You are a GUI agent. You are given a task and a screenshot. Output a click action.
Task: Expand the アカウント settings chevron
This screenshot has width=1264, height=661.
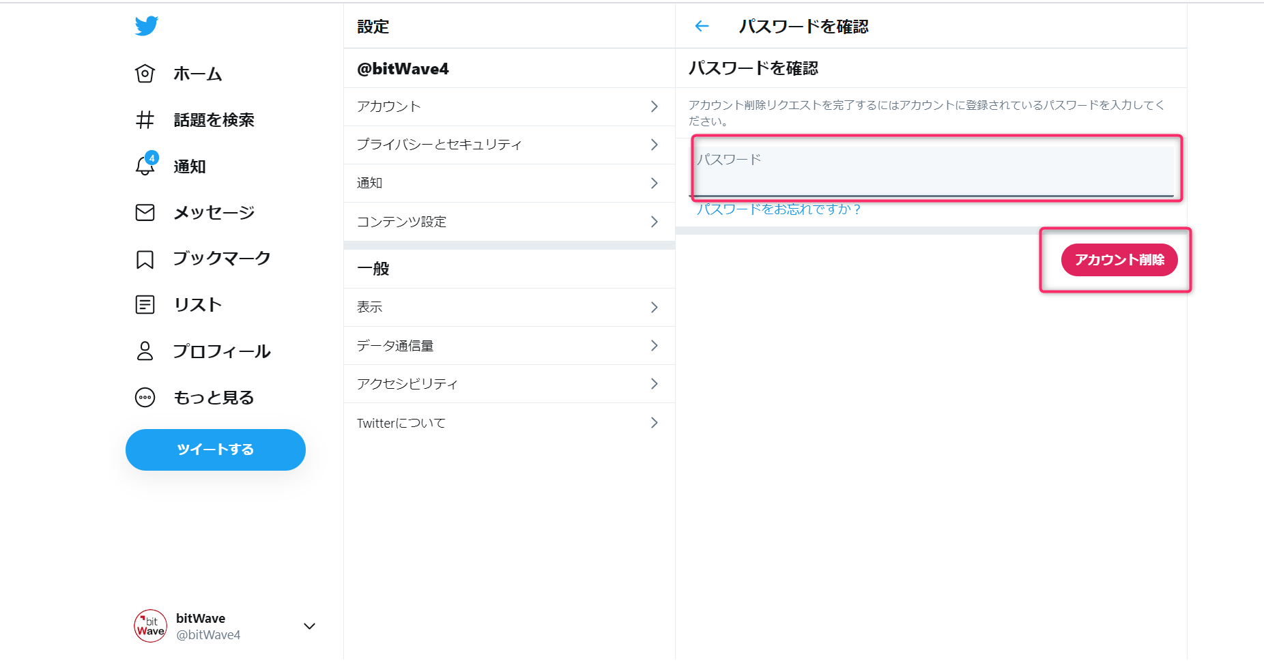654,106
